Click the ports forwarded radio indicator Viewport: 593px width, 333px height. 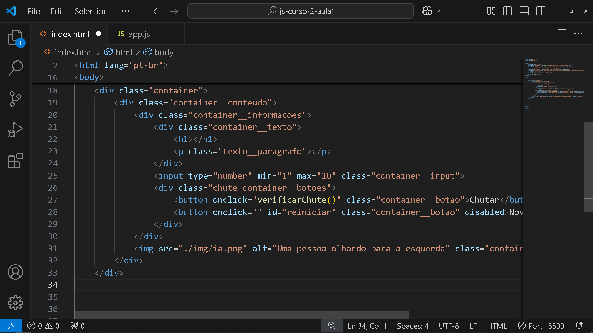[x=77, y=326]
